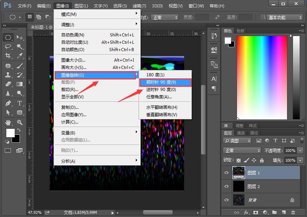
Task: Choose the Hand tool
Action: tap(8, 122)
